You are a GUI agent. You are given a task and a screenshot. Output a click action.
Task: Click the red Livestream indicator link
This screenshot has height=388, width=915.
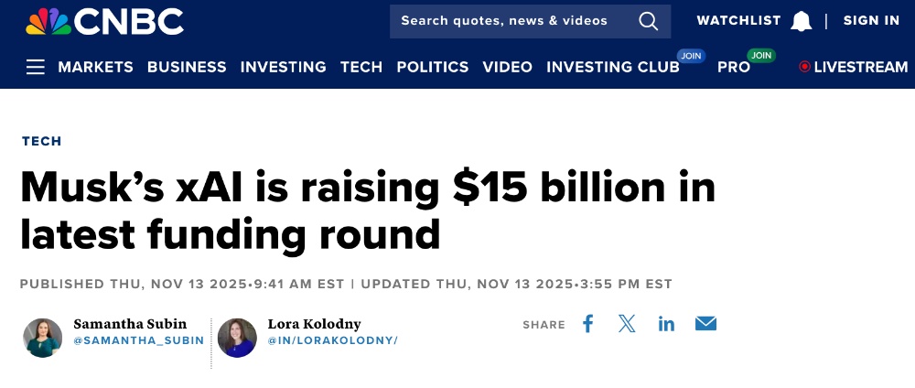[853, 67]
